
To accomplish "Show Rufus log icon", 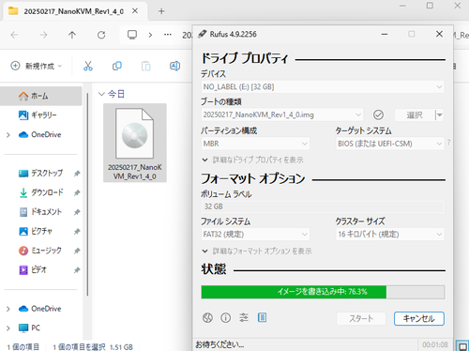I will pyautogui.click(x=262, y=318).
